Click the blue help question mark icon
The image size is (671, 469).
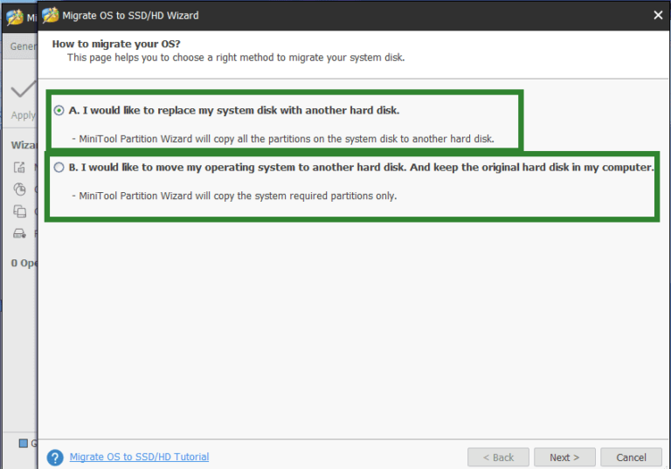[x=55, y=458]
